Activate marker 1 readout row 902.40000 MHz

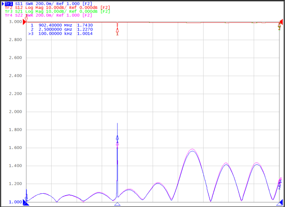pos(62,25)
